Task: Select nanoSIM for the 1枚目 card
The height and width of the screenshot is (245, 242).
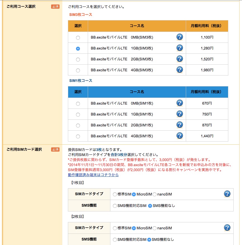Action: 155,194
